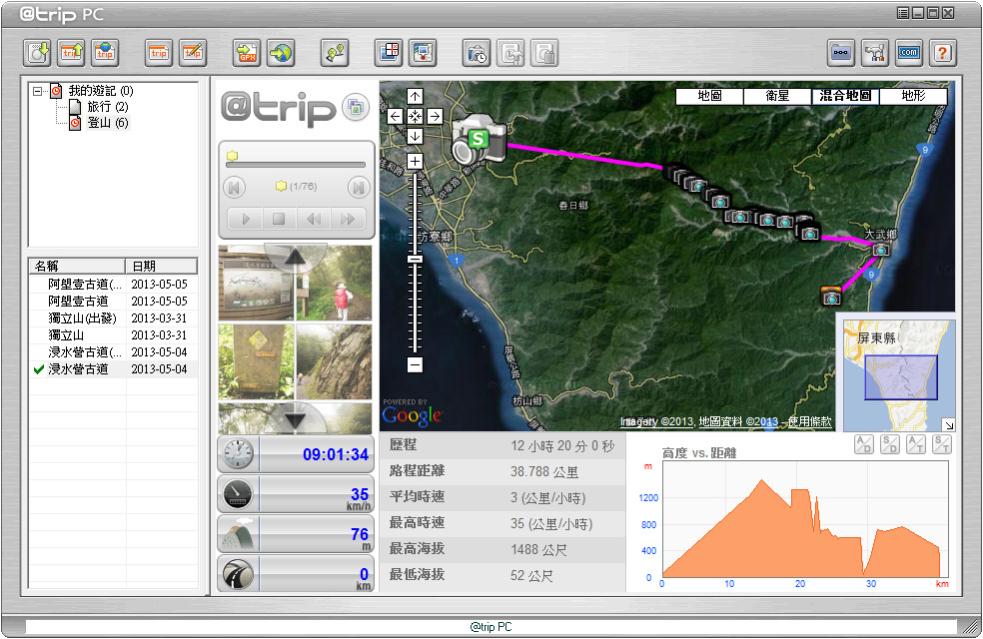This screenshot has width=983, height=639.
Task: Click the upload trip icon with green arrow
Action: [71, 53]
